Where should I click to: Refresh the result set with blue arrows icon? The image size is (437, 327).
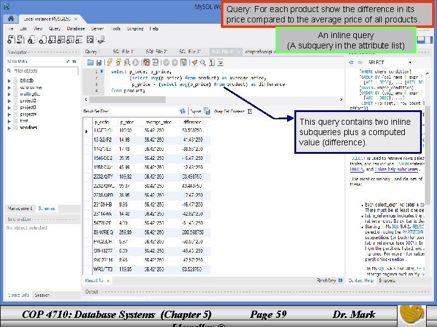[182, 111]
